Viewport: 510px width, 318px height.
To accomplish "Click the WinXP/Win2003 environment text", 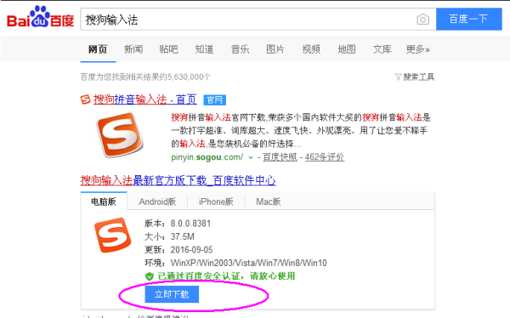I will (x=248, y=263).
